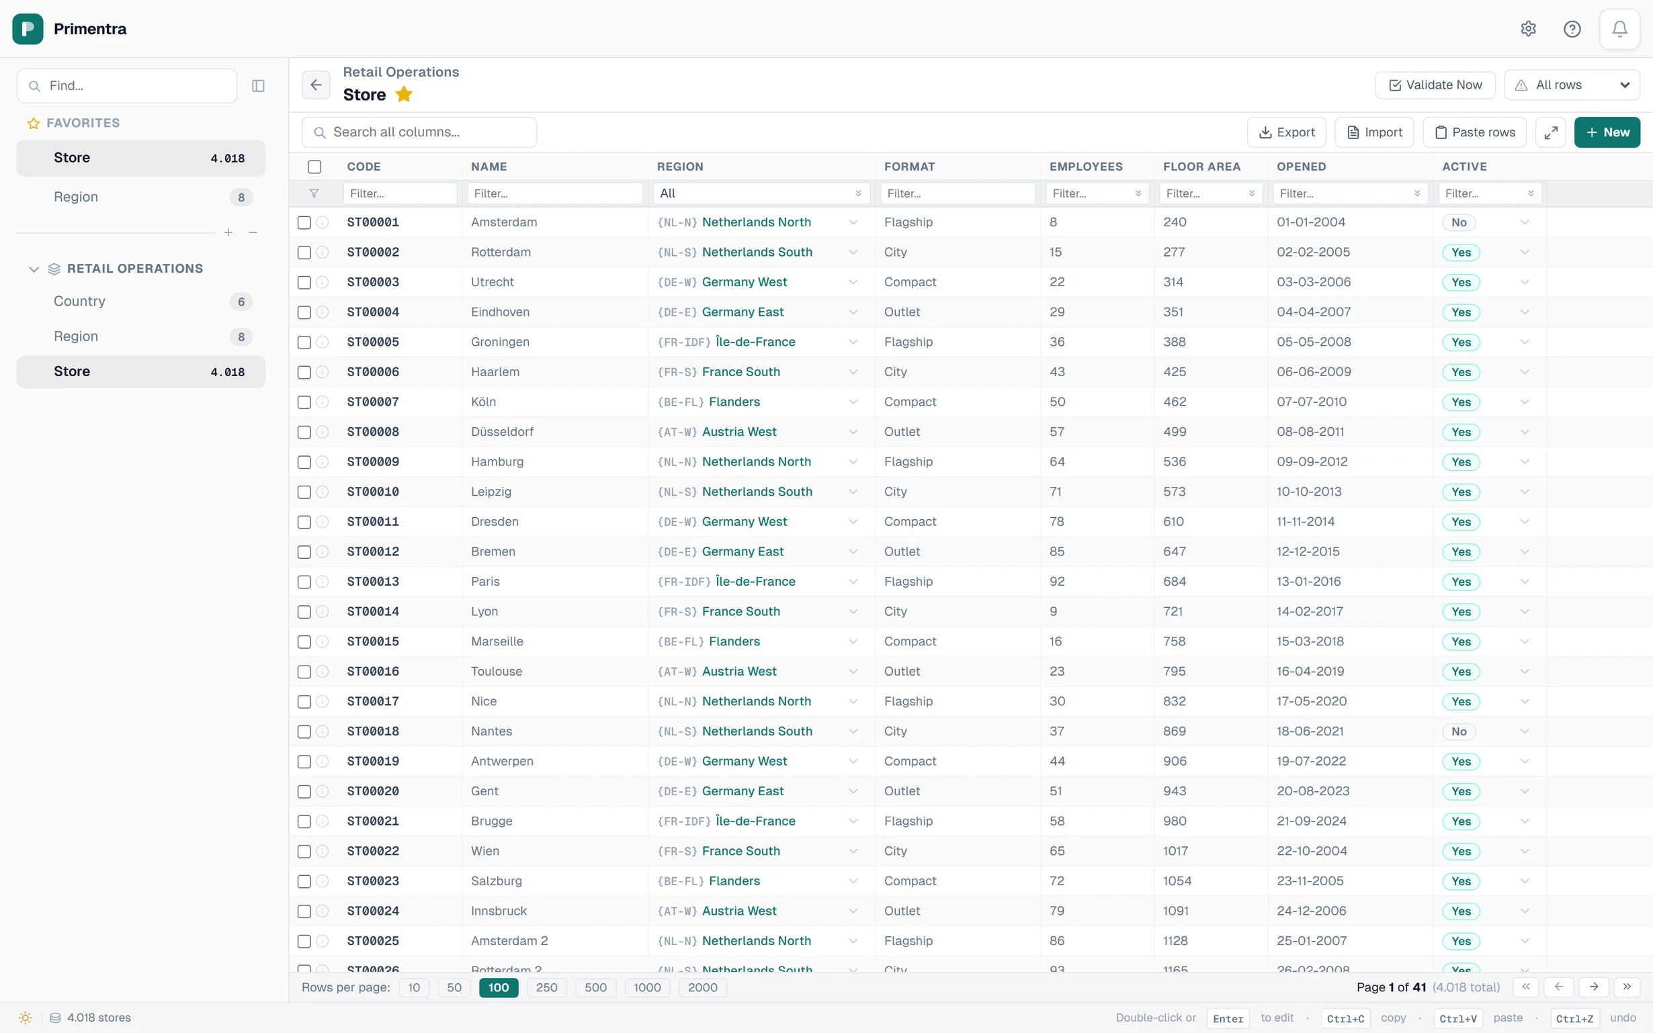Tick the select-all header checkbox

tap(314, 167)
